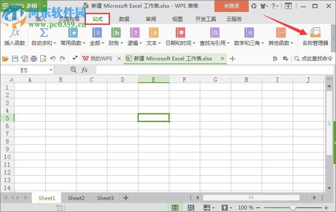Expand the Text (文本) dropdown arrow
This screenshot has width=336, height=212.
coord(159,43)
